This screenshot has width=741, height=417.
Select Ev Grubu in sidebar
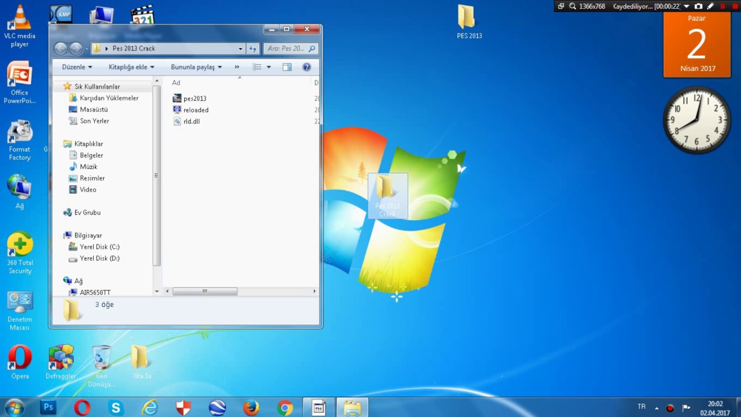87,213
